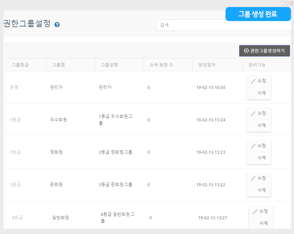Click the pencil icon for 관리자 group
294x234 pixels.
(253, 81)
